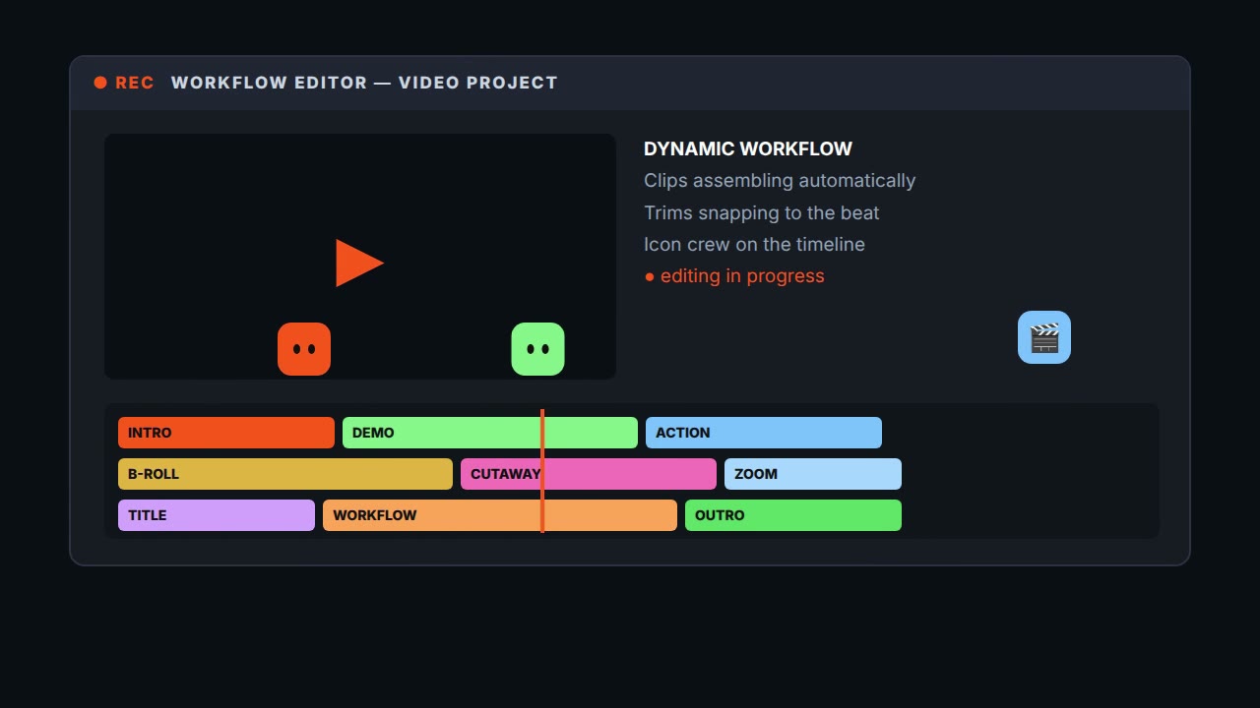
Task: Click the orange play triangle in preview
Action: pyautogui.click(x=359, y=263)
